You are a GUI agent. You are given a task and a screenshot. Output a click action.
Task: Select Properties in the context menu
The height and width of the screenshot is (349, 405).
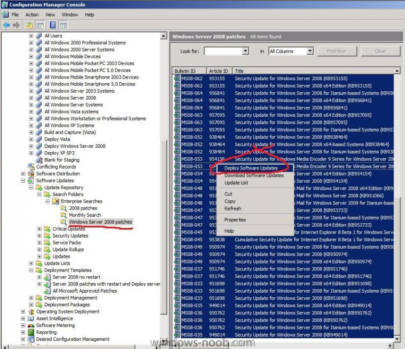coord(255,220)
